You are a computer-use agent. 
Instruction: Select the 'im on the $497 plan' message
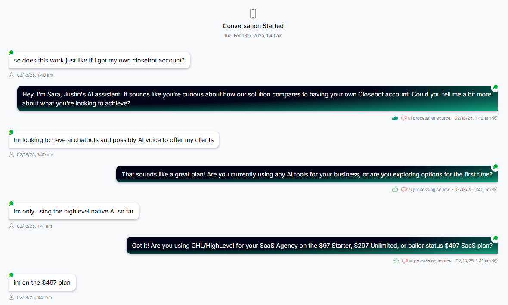point(42,283)
